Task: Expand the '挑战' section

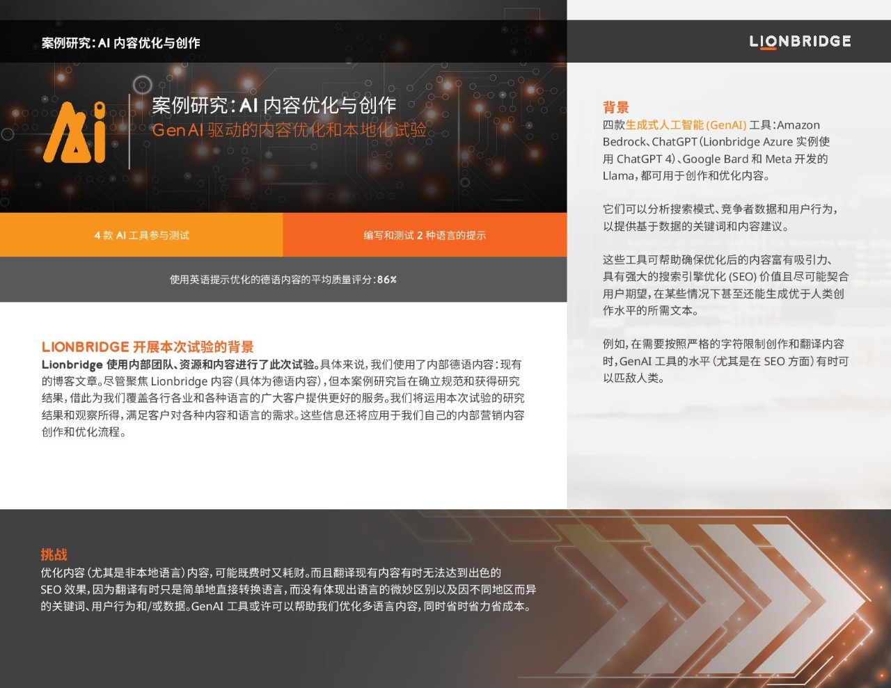Action: [x=54, y=554]
